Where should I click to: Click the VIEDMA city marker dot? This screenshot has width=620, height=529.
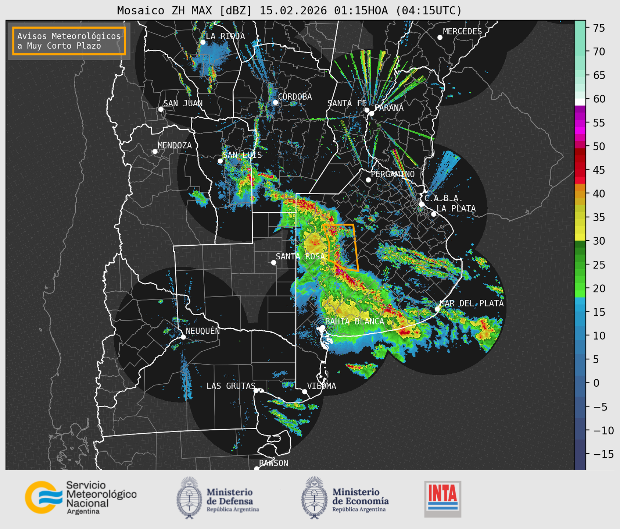pos(304,391)
